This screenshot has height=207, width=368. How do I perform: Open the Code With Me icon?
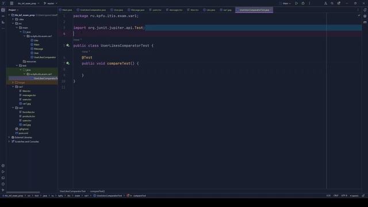(x=325, y=3)
